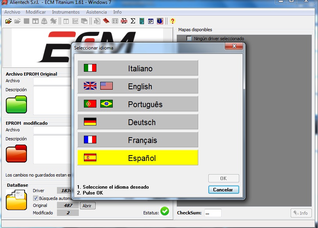
Task: Open the yellow Help (?) toolbar icon
Action: (172, 21)
